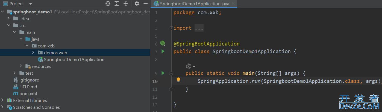Open the Project view dropdown
Image resolution: width=382 pixels, height=112 pixels.
point(30,4)
